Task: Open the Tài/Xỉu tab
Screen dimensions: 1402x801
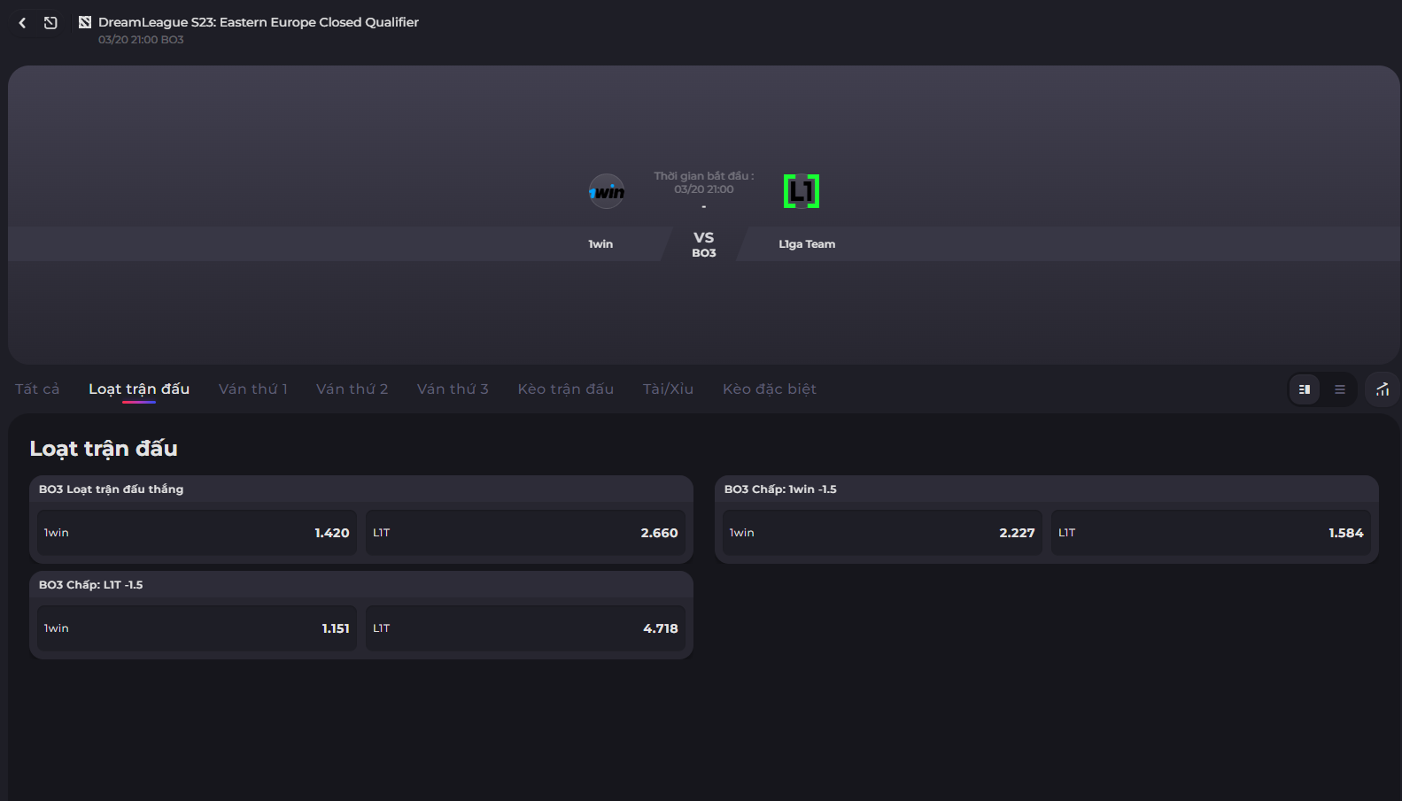Action: (x=669, y=389)
